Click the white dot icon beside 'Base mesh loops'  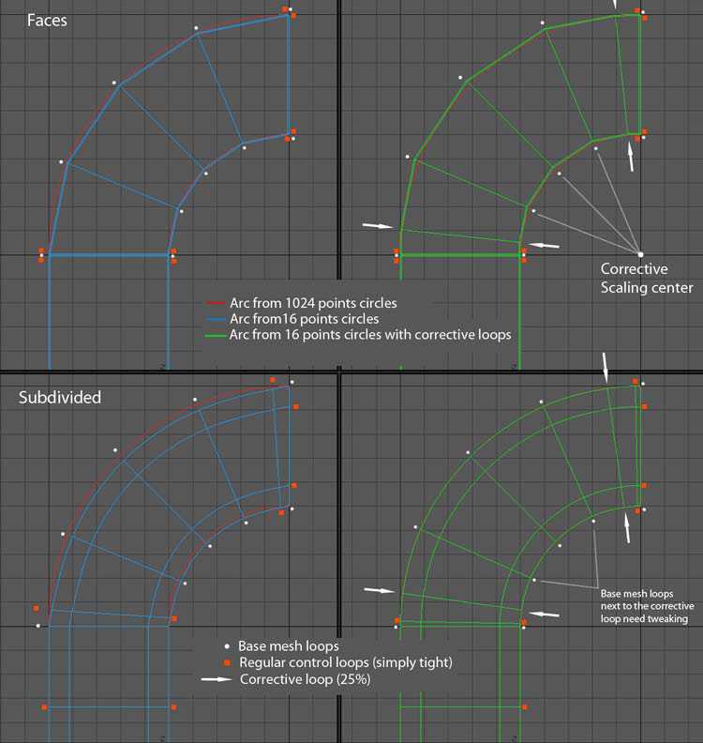pos(227,646)
